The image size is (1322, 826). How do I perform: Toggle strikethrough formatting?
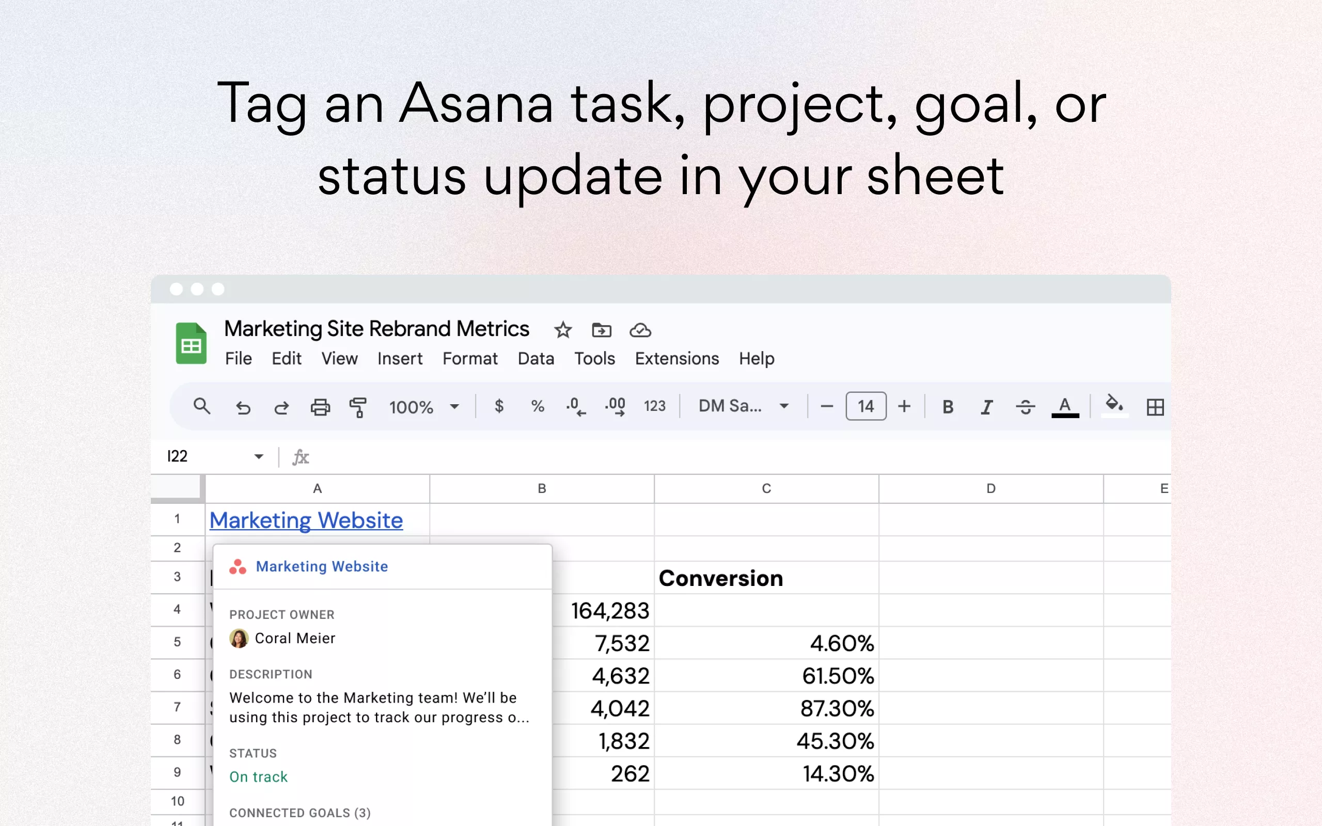pos(1026,406)
